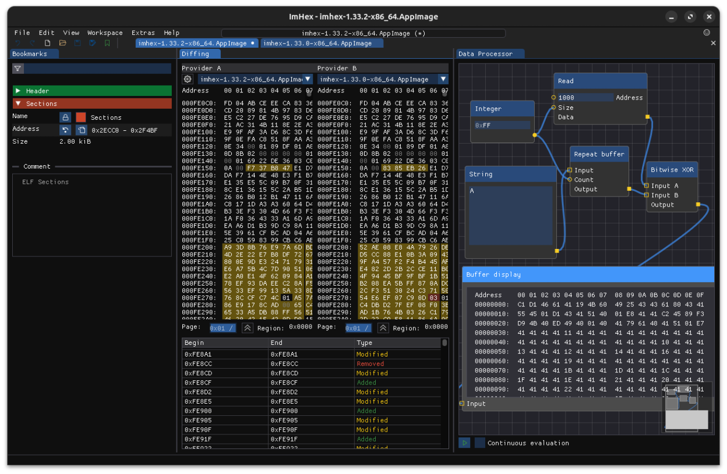
Task: Open the Provider A file dropdown
Action: point(255,79)
